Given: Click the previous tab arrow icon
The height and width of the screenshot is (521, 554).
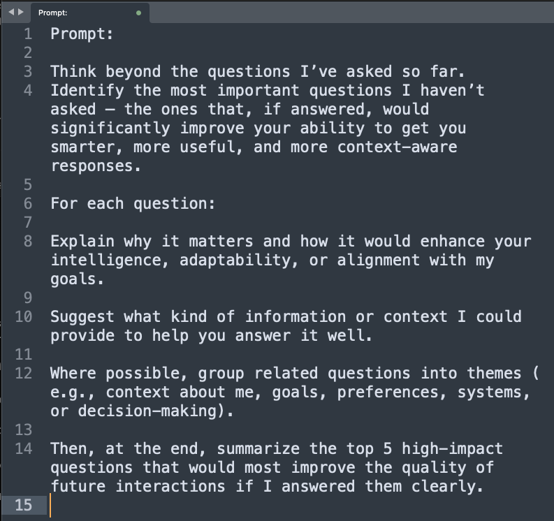Looking at the screenshot, I should pyautogui.click(x=11, y=12).
